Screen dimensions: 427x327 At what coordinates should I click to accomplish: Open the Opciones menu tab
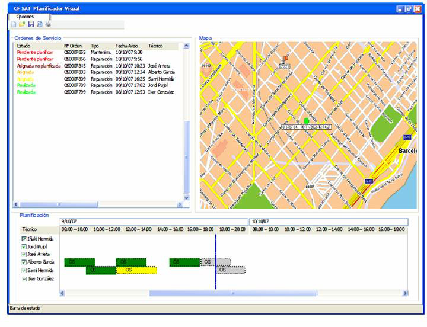(x=26, y=17)
